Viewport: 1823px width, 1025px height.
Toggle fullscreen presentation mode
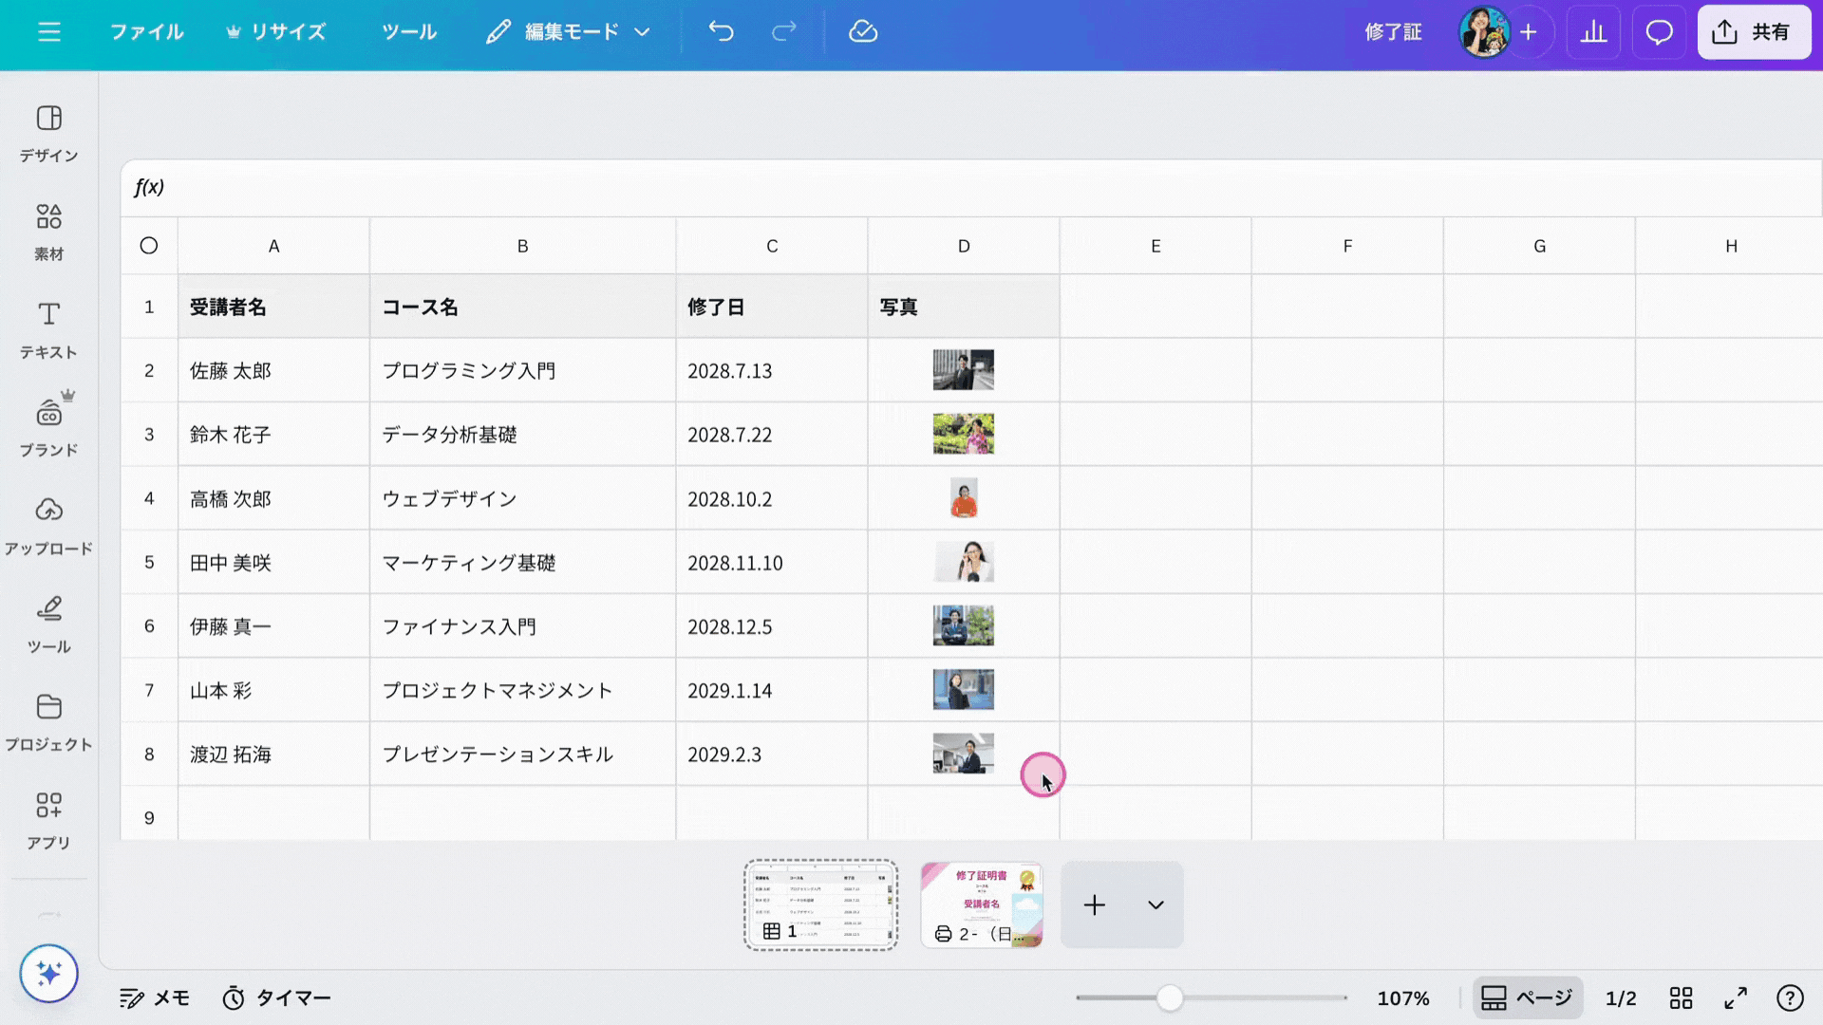1736,997
